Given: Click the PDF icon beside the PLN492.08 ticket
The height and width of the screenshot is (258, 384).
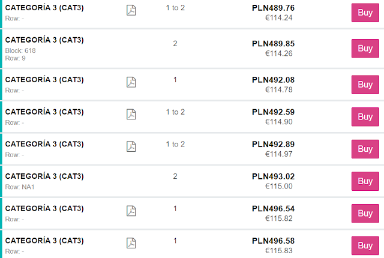Looking at the screenshot, I should click(x=131, y=82).
